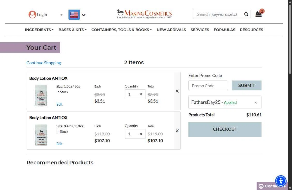The image size is (292, 190).
Task: Click the search magnifier icon
Action: click(x=246, y=14)
